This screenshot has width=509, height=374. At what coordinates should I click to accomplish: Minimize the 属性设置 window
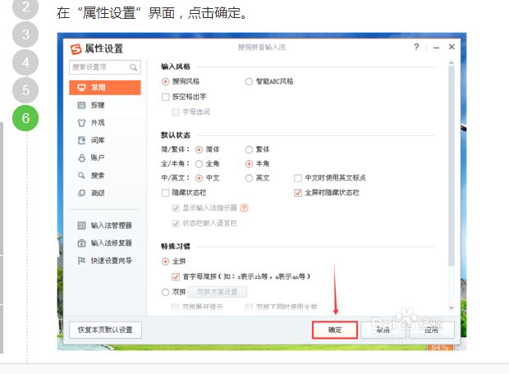[x=436, y=48]
